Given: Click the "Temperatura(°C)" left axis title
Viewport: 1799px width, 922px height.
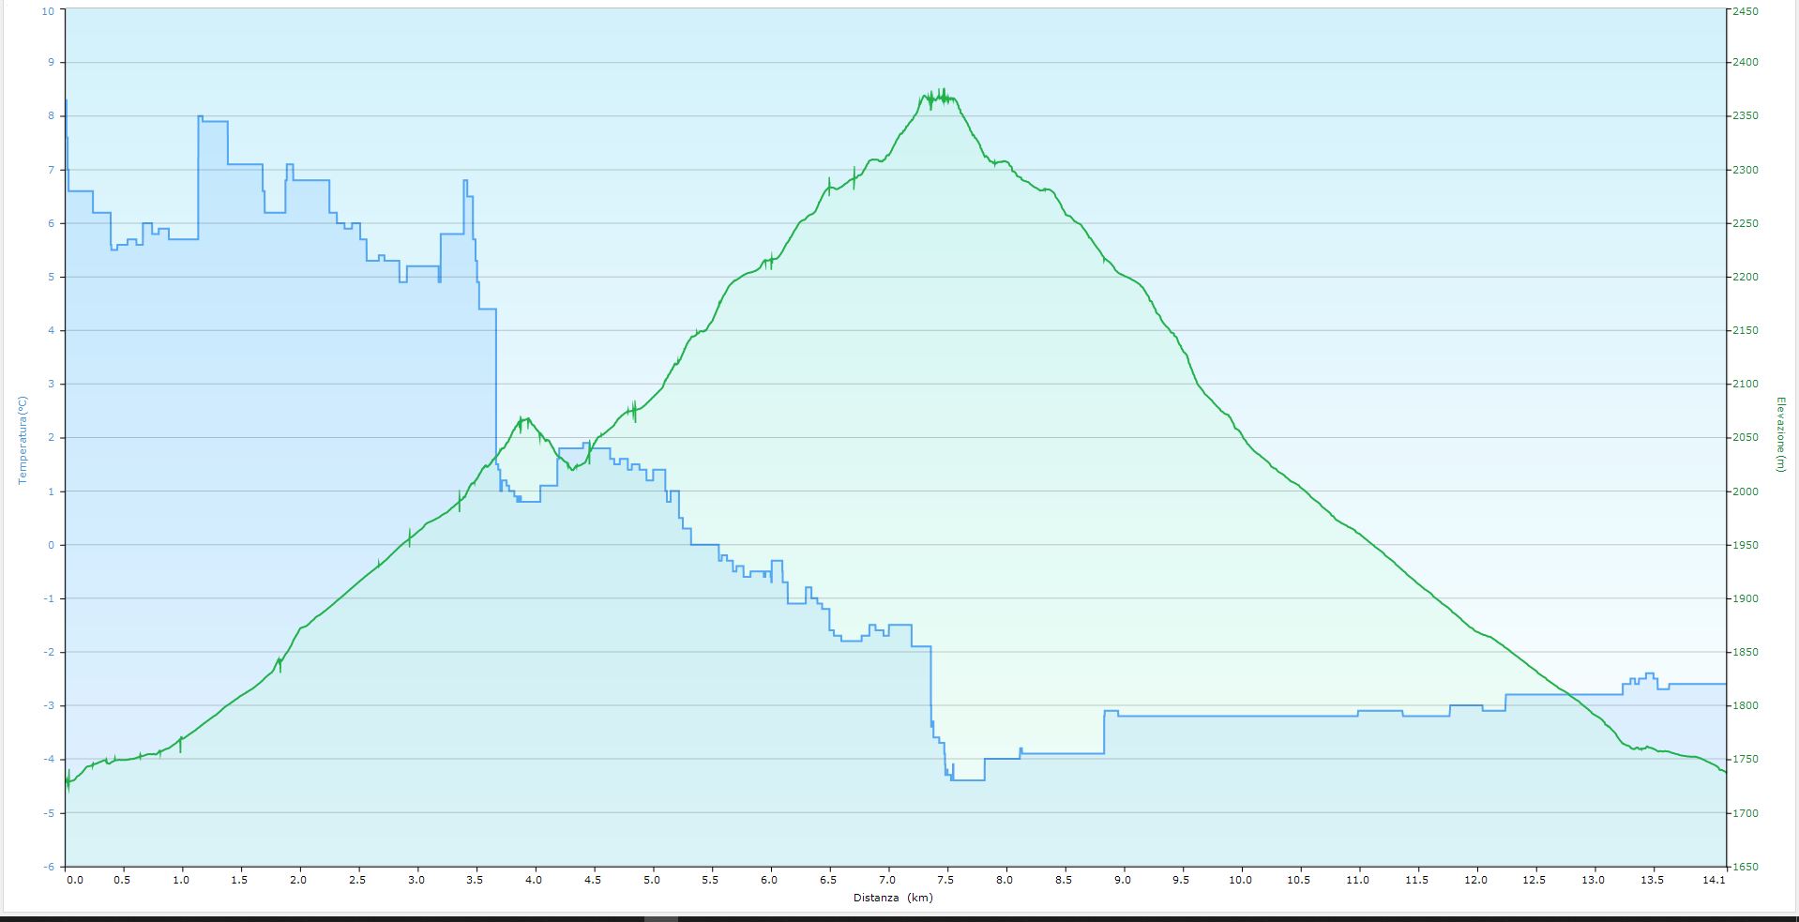Looking at the screenshot, I should click(23, 440).
